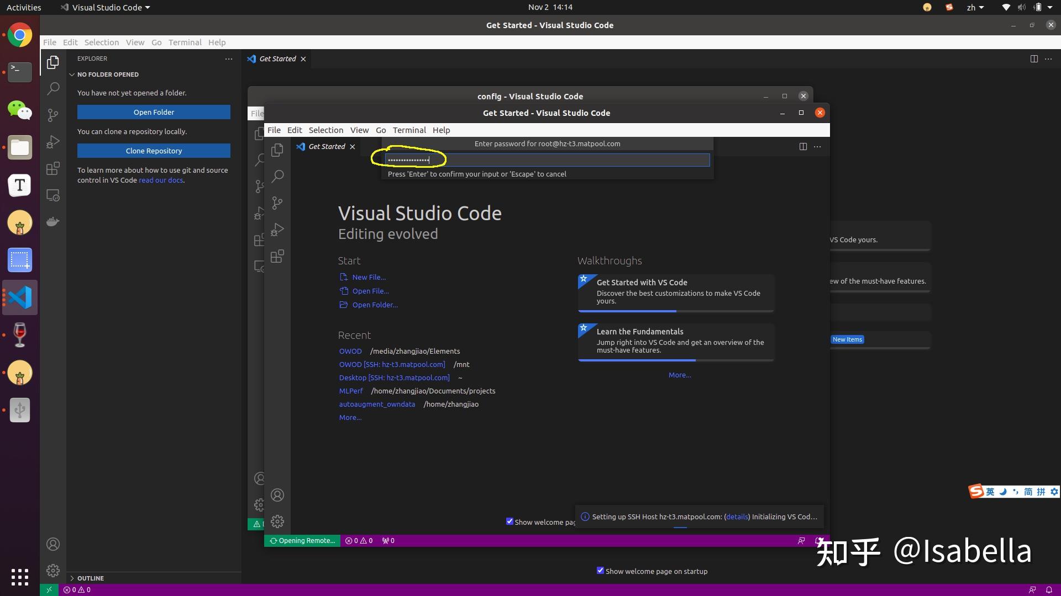Open Run and Debug in background window

coord(53,142)
